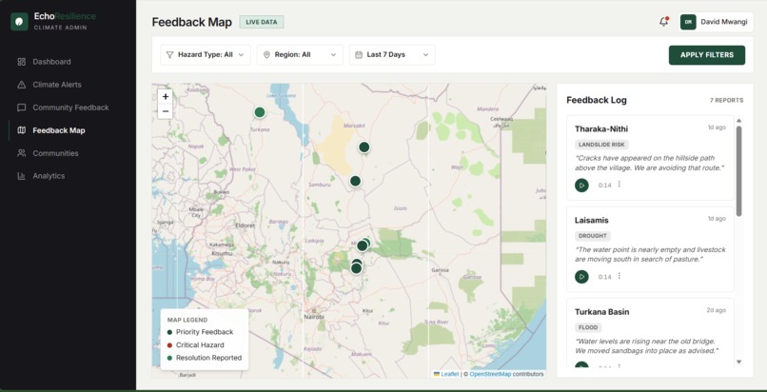Play the Laisamis audio report

point(581,277)
